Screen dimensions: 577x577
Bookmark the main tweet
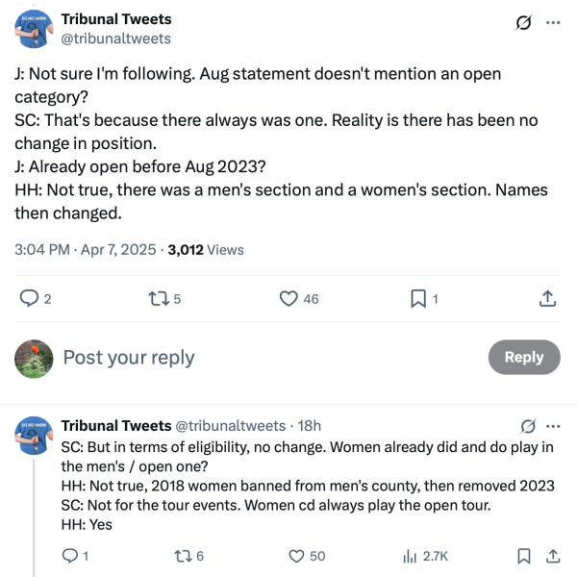coord(418,299)
